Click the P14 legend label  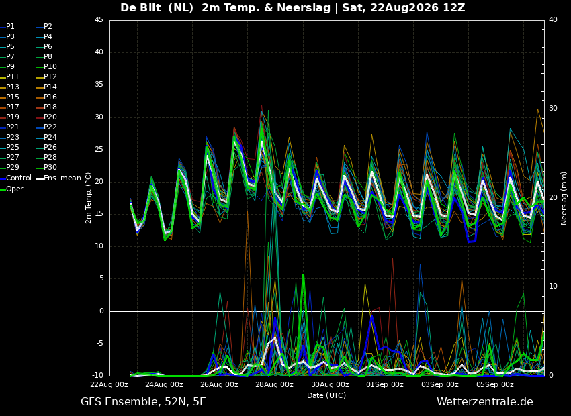tap(50, 87)
